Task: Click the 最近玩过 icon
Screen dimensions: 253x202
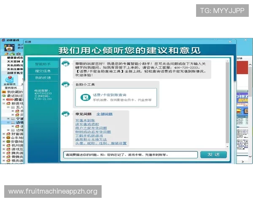Action: pyautogui.click(x=4, y=96)
